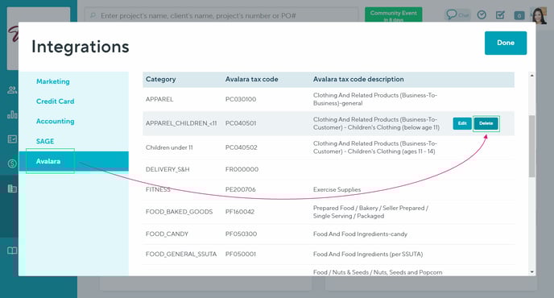The width and height of the screenshot is (554, 298).
Task: Open the bar chart reports sidebar icon
Action: (x=12, y=114)
